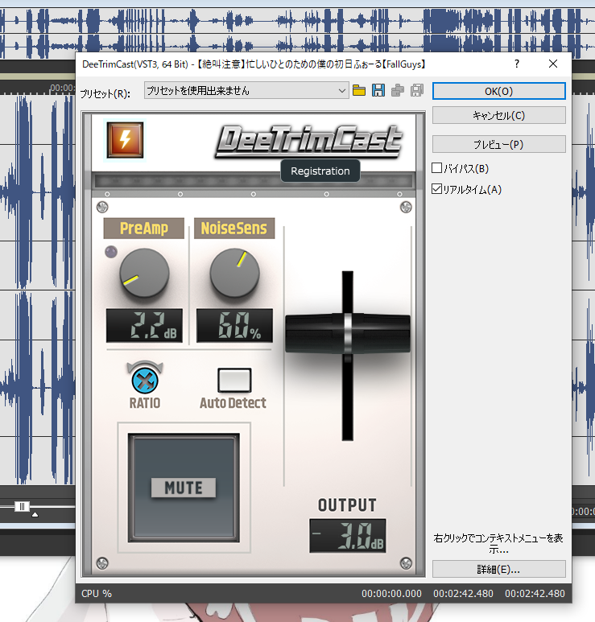Click the help question mark icon
This screenshot has height=622, width=595.
pos(516,64)
